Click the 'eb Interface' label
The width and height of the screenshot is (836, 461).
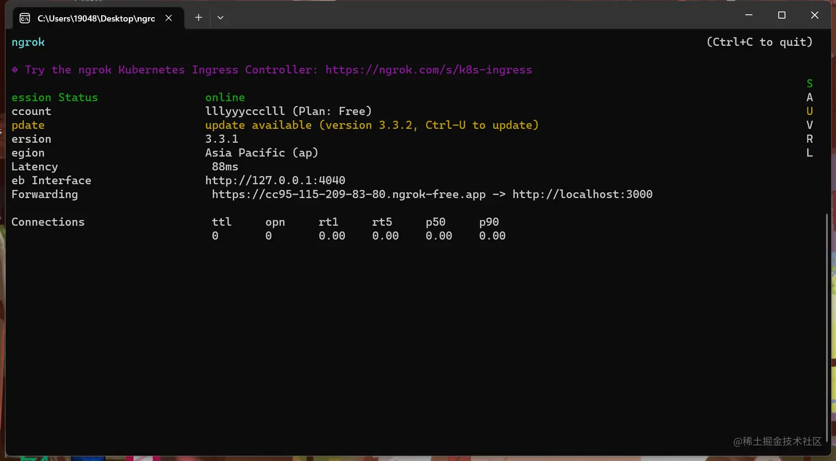coord(51,180)
